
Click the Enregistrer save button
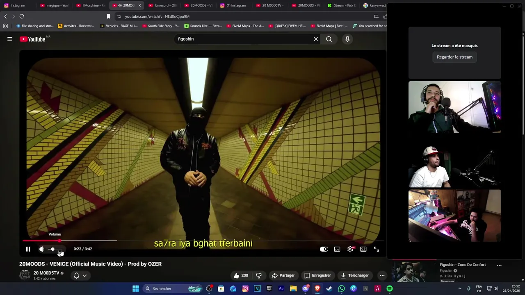click(317, 275)
